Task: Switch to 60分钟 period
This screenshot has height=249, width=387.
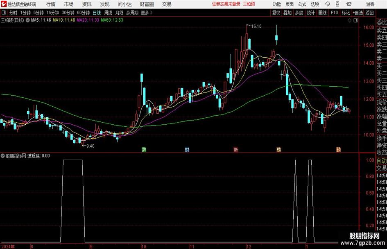Action: coord(83,13)
